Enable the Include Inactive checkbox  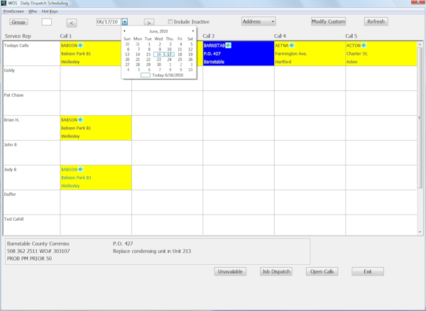pyautogui.click(x=170, y=22)
